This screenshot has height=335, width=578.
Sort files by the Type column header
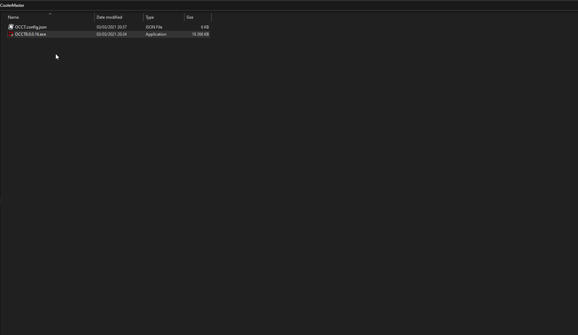(150, 17)
